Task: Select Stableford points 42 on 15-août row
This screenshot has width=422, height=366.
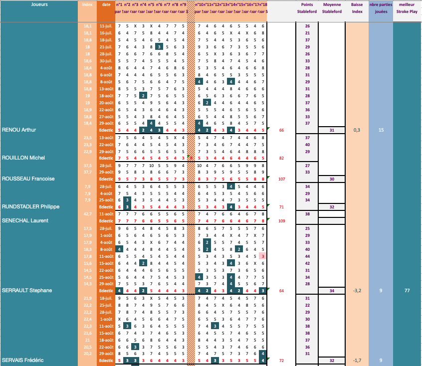Action: pos(307,263)
